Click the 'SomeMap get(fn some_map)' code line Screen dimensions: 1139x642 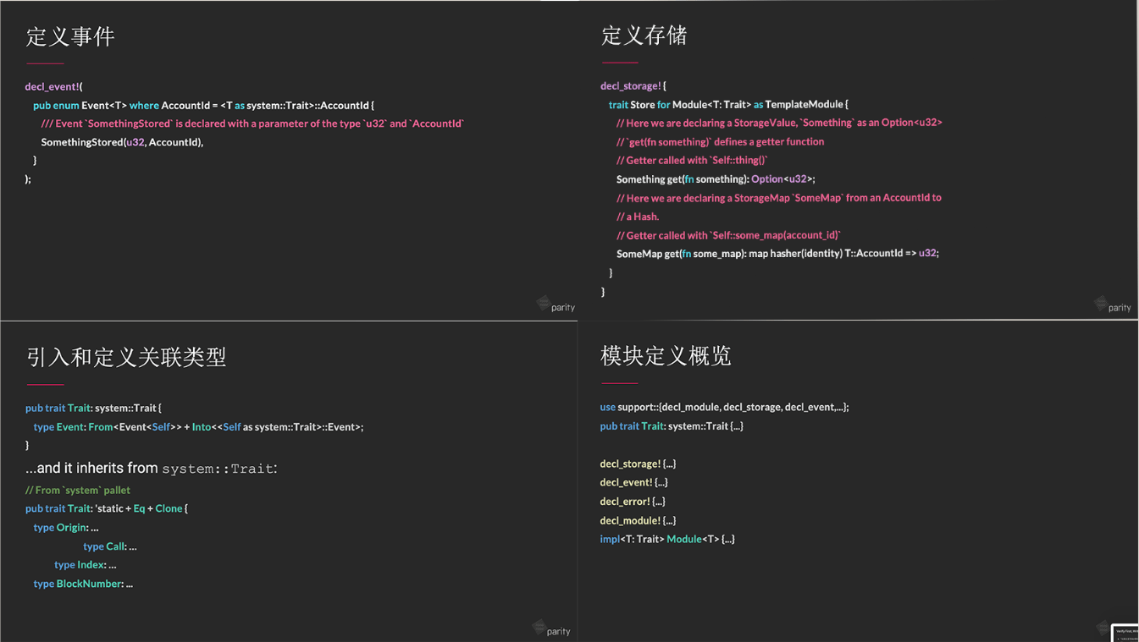pos(777,253)
